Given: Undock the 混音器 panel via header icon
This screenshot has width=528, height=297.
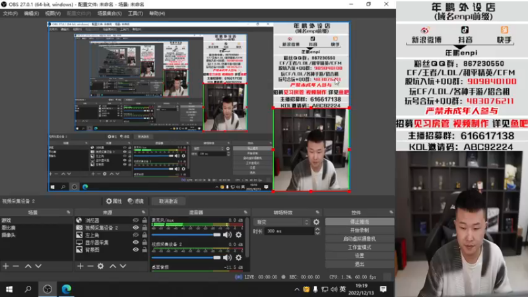Looking at the screenshot, I should [246, 213].
